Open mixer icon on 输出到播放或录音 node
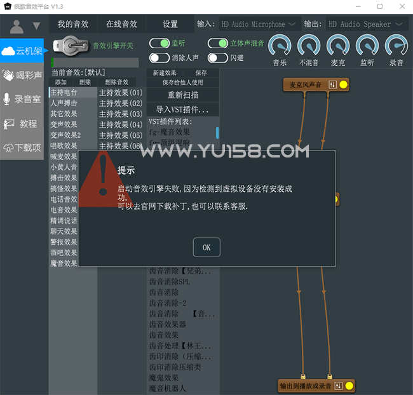Screen dimensions: 413x395 [x=338, y=385]
